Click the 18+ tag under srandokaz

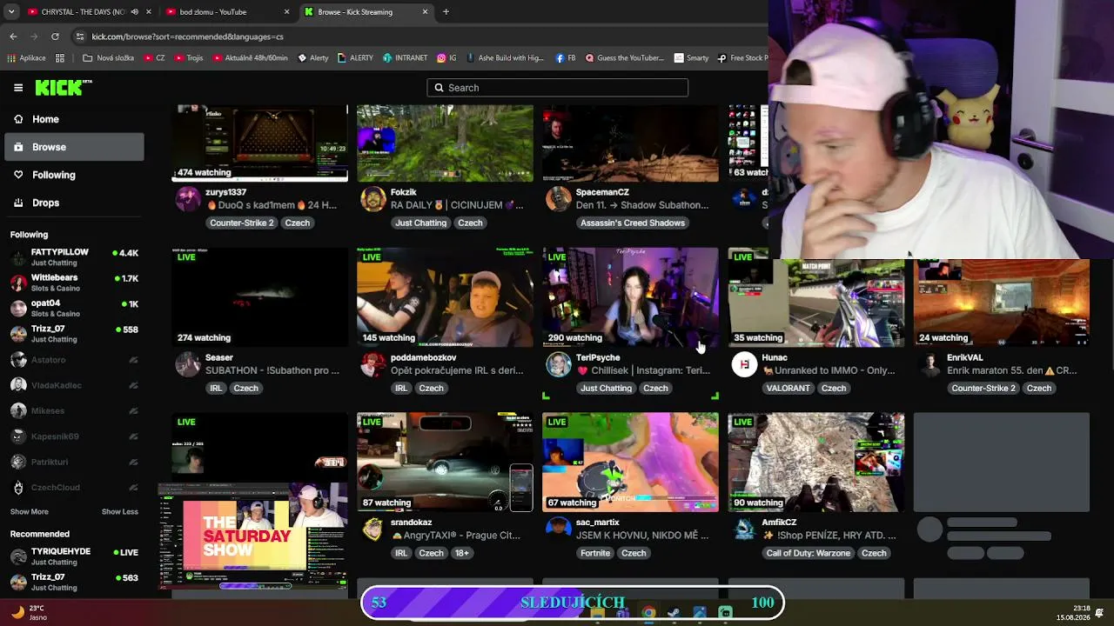(462, 553)
